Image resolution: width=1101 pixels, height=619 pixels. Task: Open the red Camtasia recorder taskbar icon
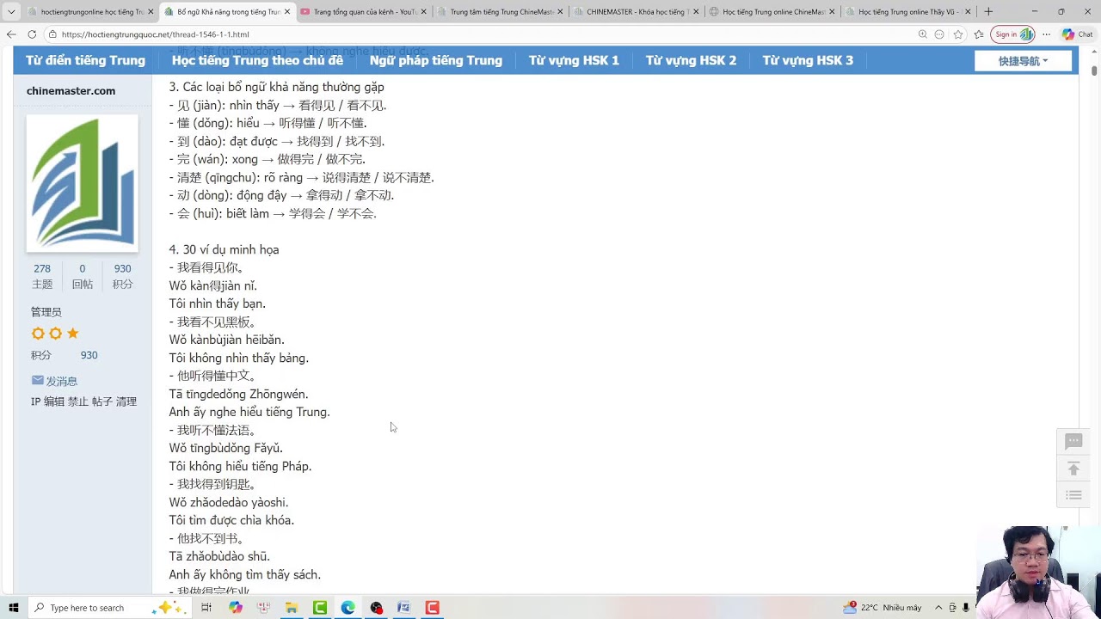432,608
